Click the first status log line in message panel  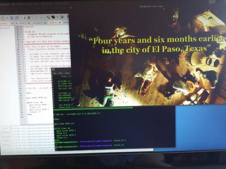click(33, 128)
